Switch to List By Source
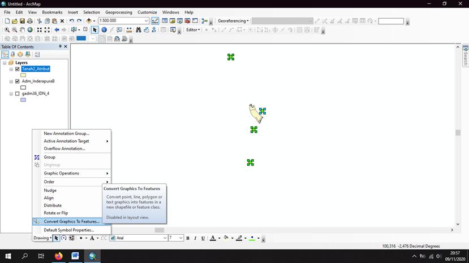This screenshot has width=469, height=263. (13, 55)
